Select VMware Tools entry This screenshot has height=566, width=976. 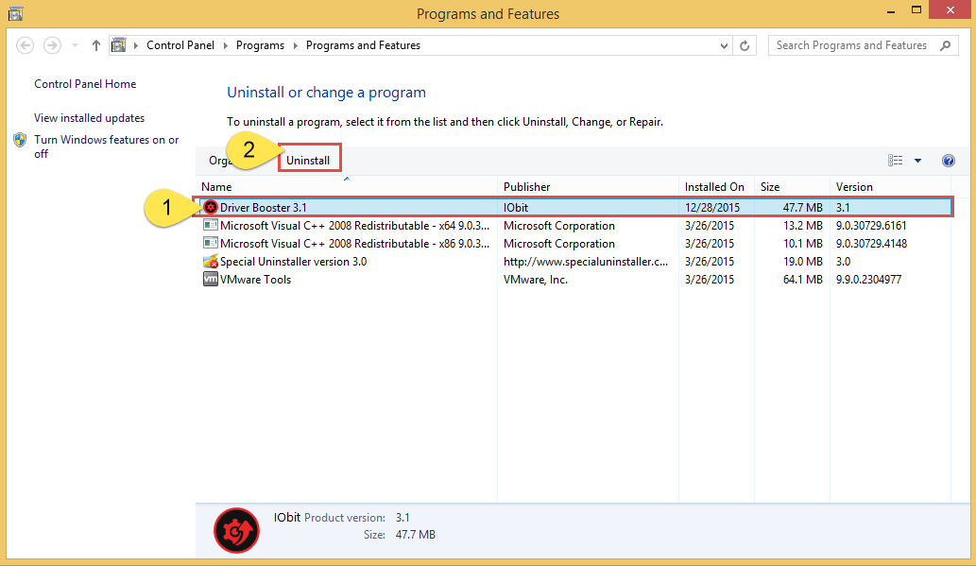[574, 280]
